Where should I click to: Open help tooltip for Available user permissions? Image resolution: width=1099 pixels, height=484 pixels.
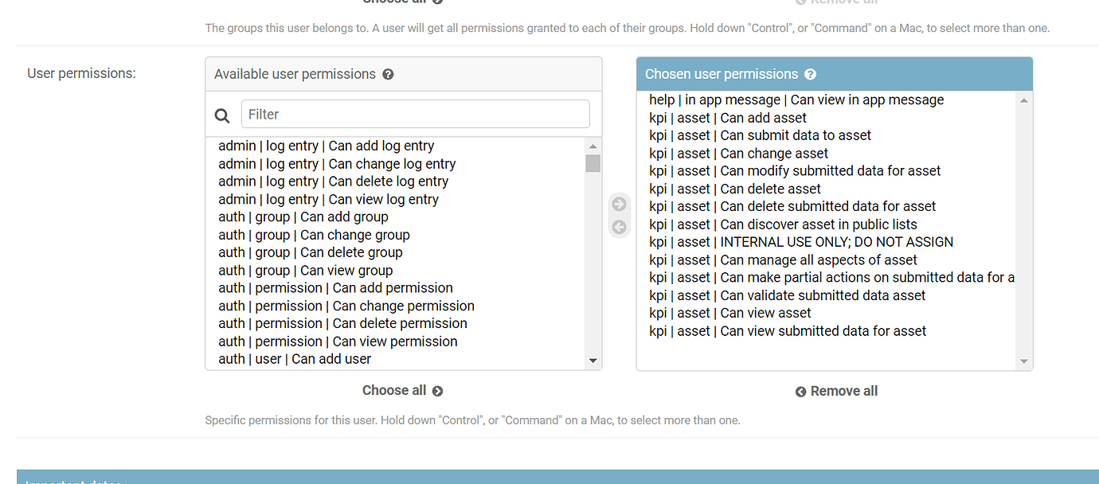[x=388, y=73]
